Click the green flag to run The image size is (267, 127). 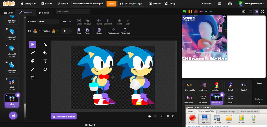click(x=185, y=12)
